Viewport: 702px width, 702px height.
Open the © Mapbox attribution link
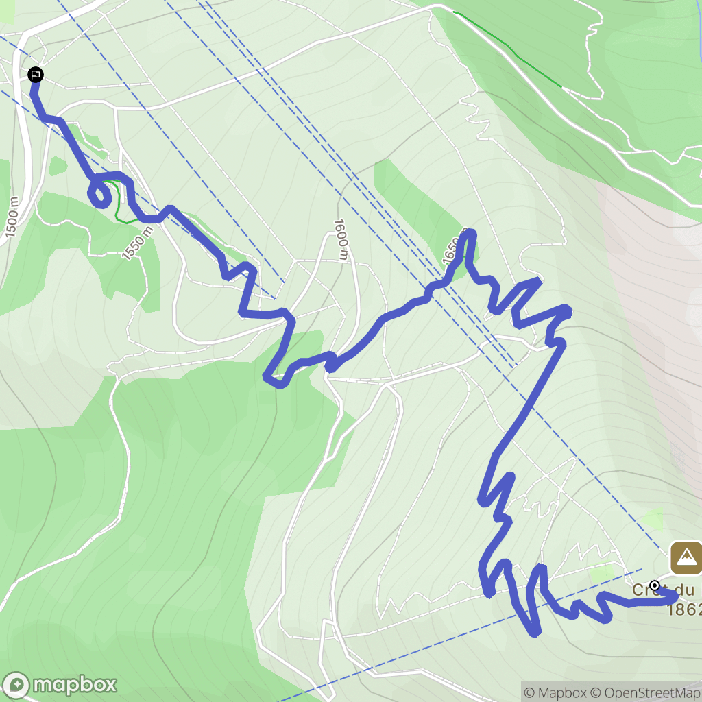tap(554, 692)
